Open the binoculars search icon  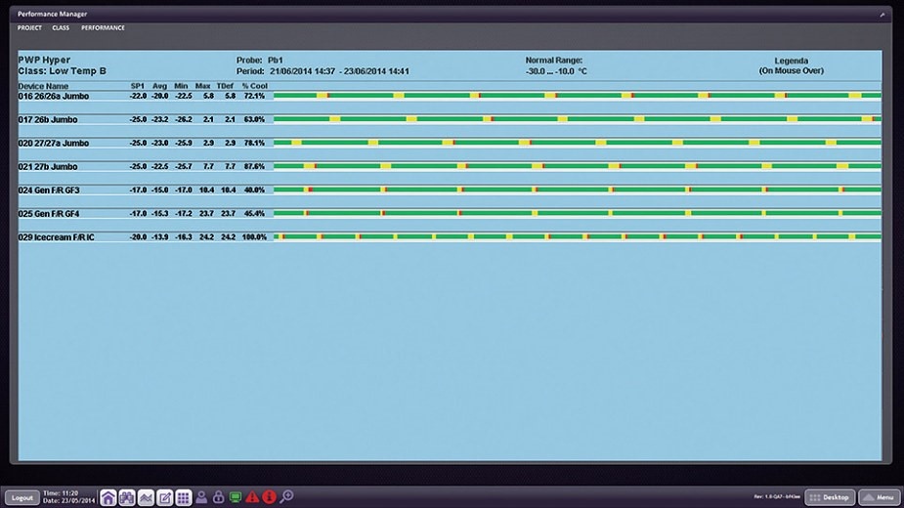[x=126, y=497]
